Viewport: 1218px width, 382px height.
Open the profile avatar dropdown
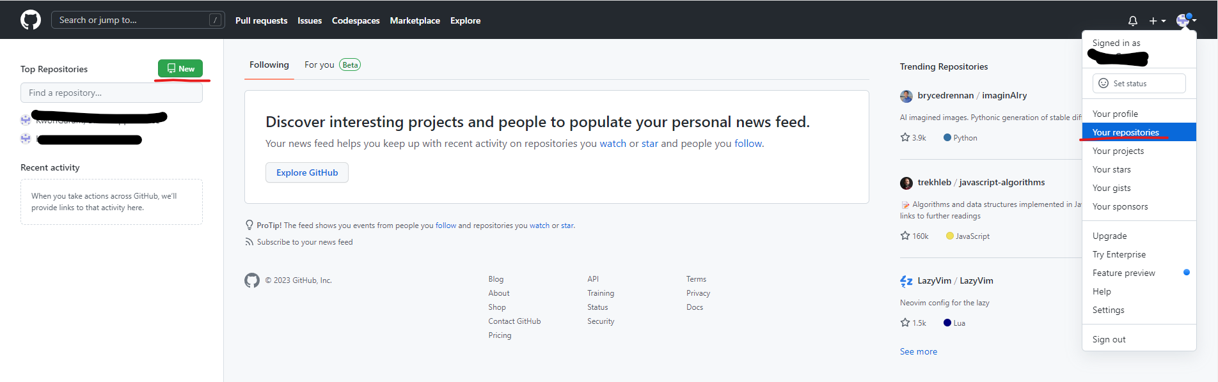click(1186, 20)
